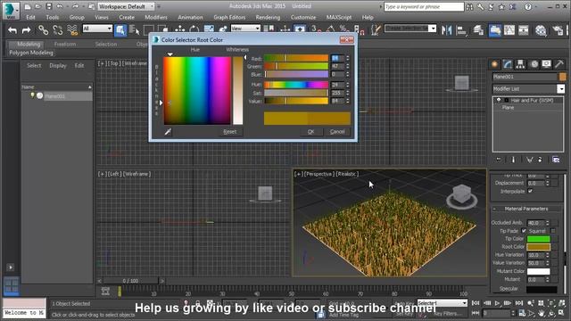The image size is (571, 321).
Task: Click the Red value input field
Action: coord(337,58)
